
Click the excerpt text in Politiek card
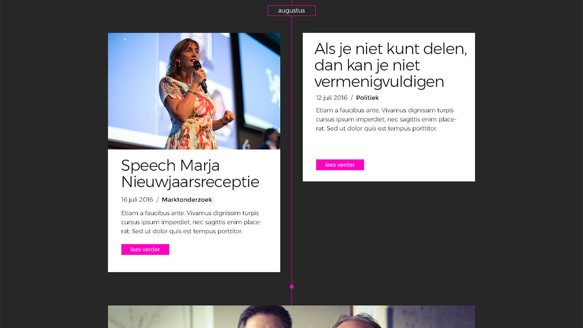[386, 119]
